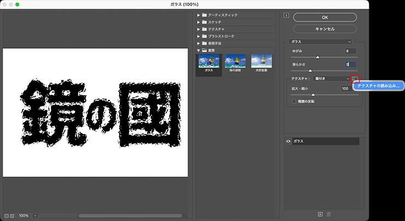Hide the ガラス effect layer eye
Viewport: 405px width, 221px height.
(289, 141)
